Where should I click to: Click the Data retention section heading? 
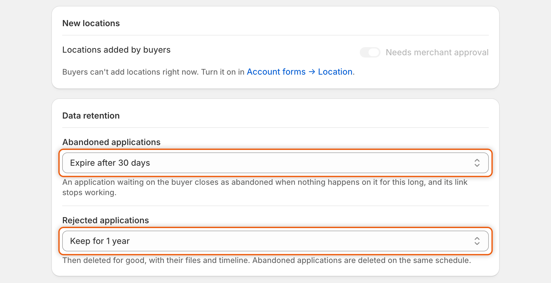[91, 116]
